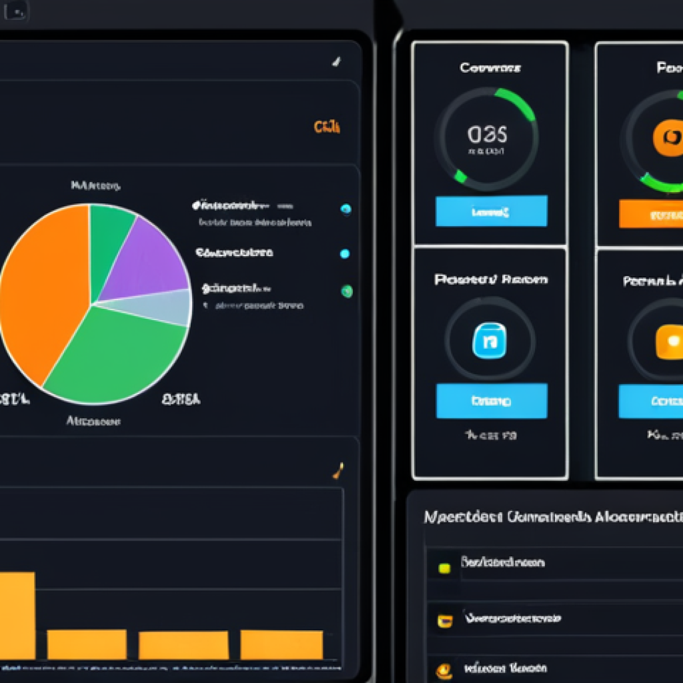
Task: Click the second orange bar in the bar chart
Action: coord(87,644)
